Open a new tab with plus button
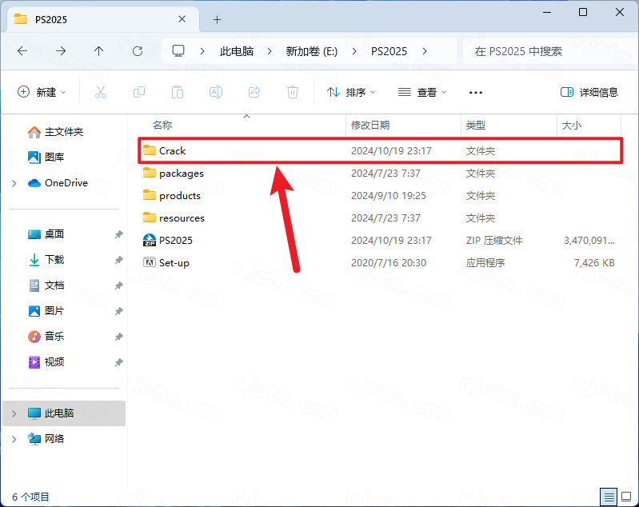This screenshot has height=507, width=639. (x=217, y=19)
